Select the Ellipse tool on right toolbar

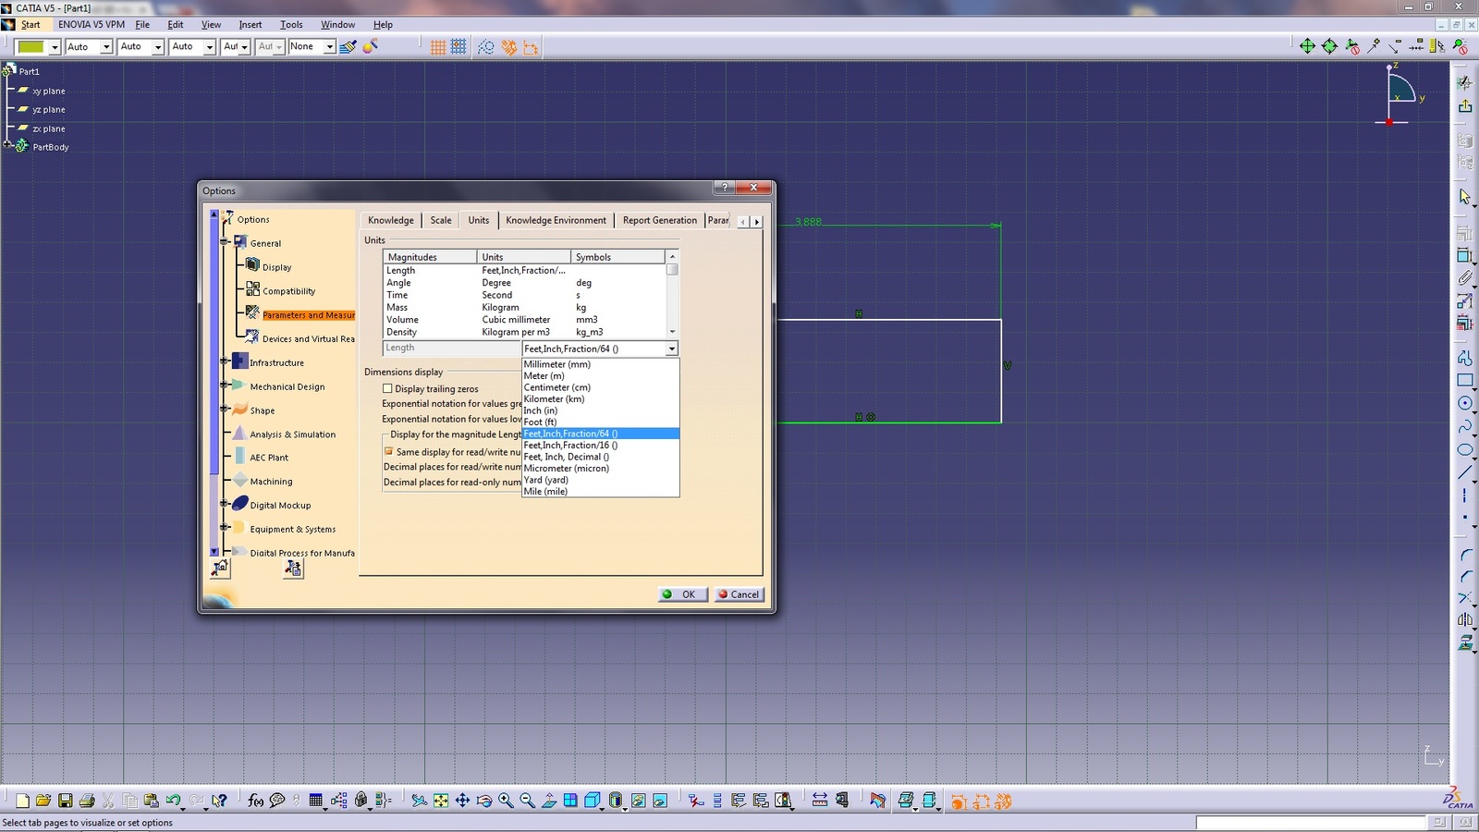tap(1465, 450)
